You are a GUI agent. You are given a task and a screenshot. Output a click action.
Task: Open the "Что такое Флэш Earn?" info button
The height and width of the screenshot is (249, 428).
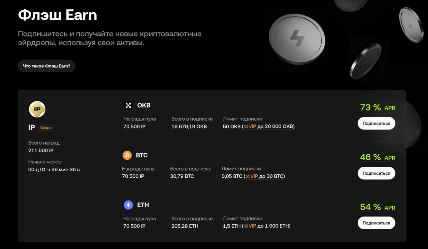click(x=46, y=66)
